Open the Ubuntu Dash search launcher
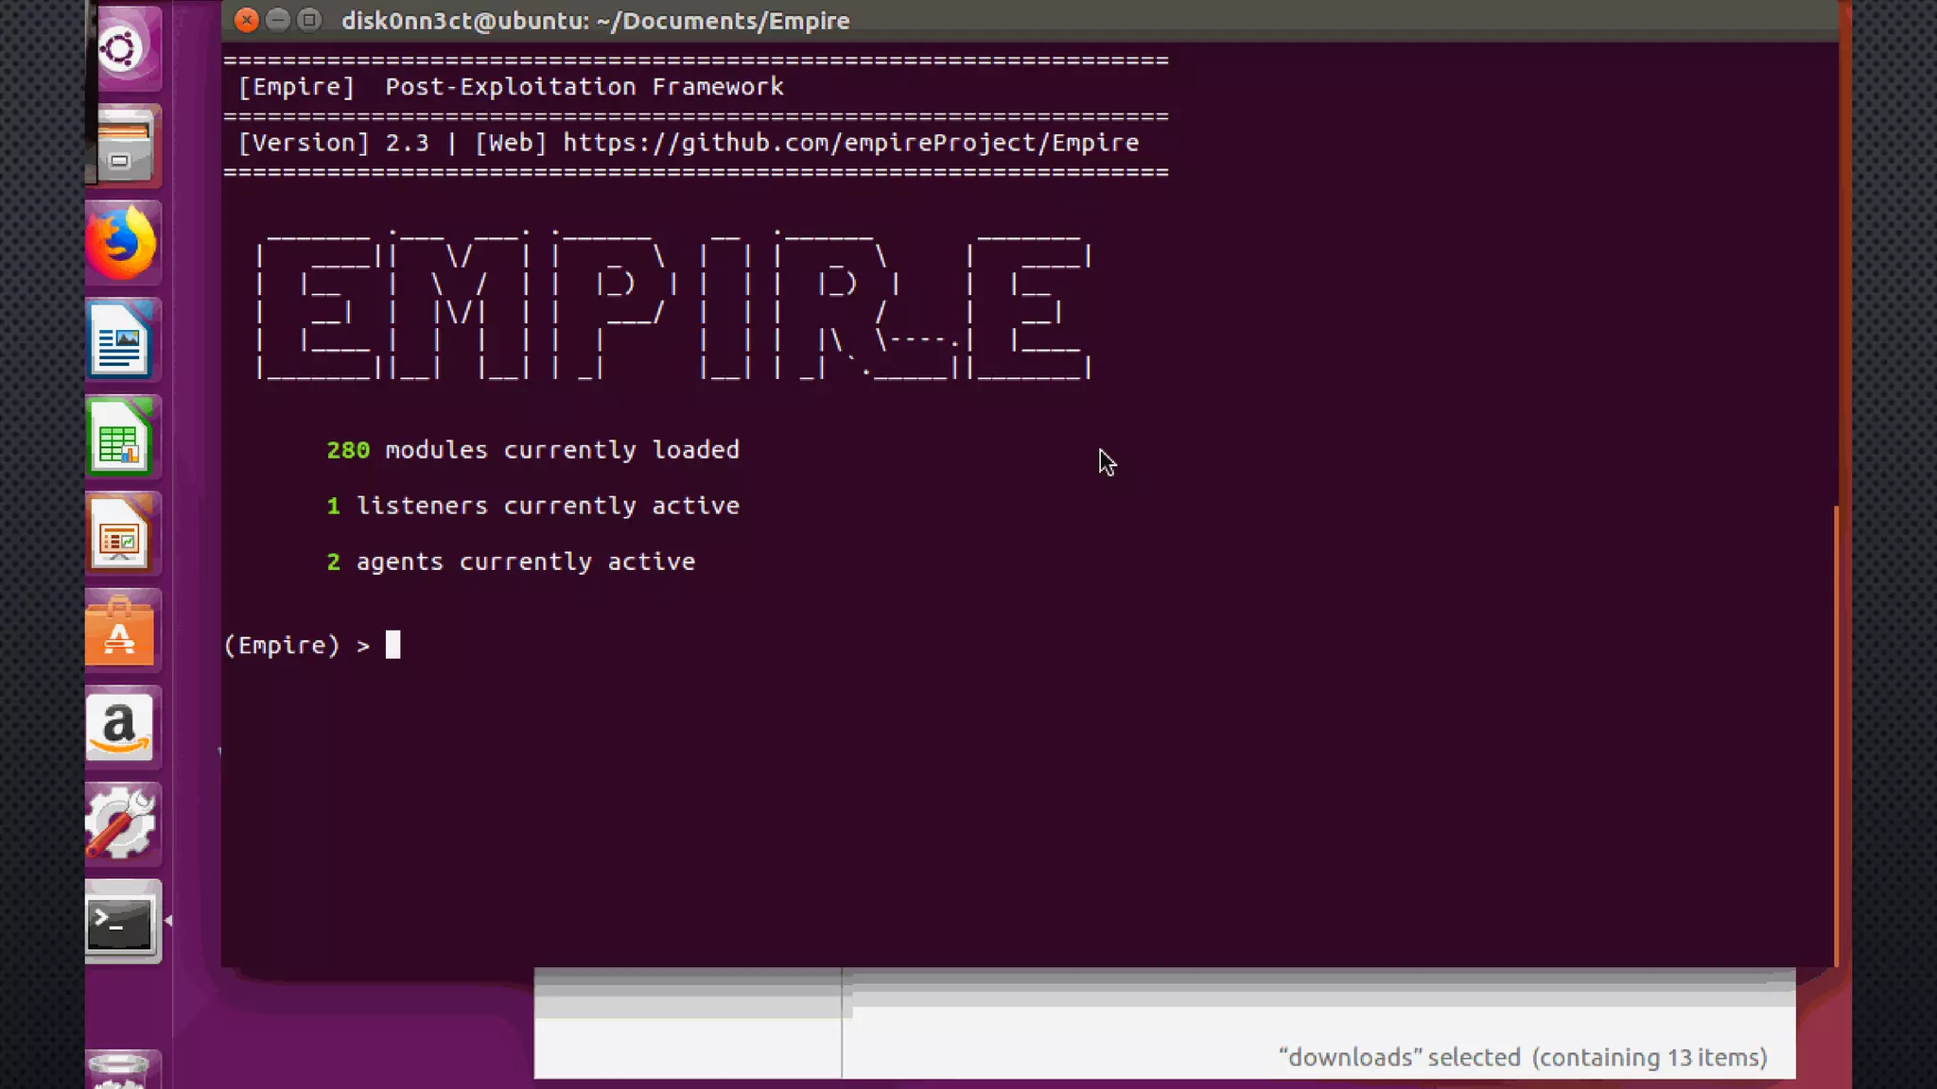Image resolution: width=1937 pixels, height=1089 pixels. [x=122, y=48]
